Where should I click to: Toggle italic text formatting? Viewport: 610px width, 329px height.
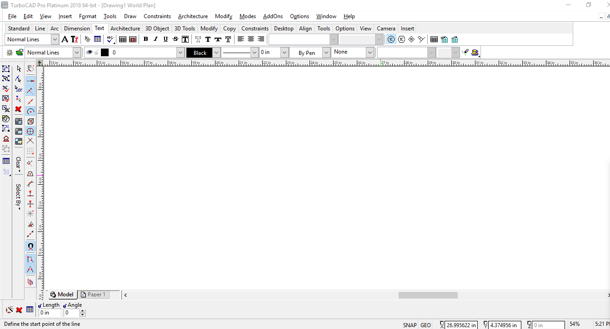click(155, 39)
